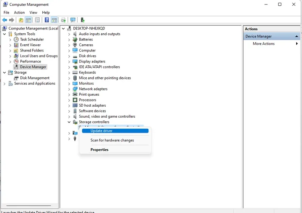Click the Up one level folder icon
The width and height of the screenshot is (302, 213).
point(21,20)
